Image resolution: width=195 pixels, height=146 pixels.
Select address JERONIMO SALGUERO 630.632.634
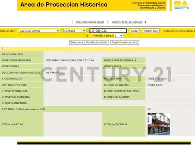pos(70,60)
